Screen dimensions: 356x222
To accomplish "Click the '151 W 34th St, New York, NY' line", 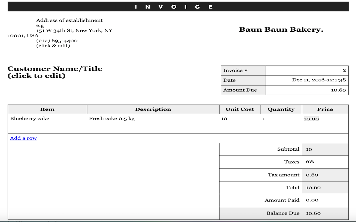I will tap(74, 31).
